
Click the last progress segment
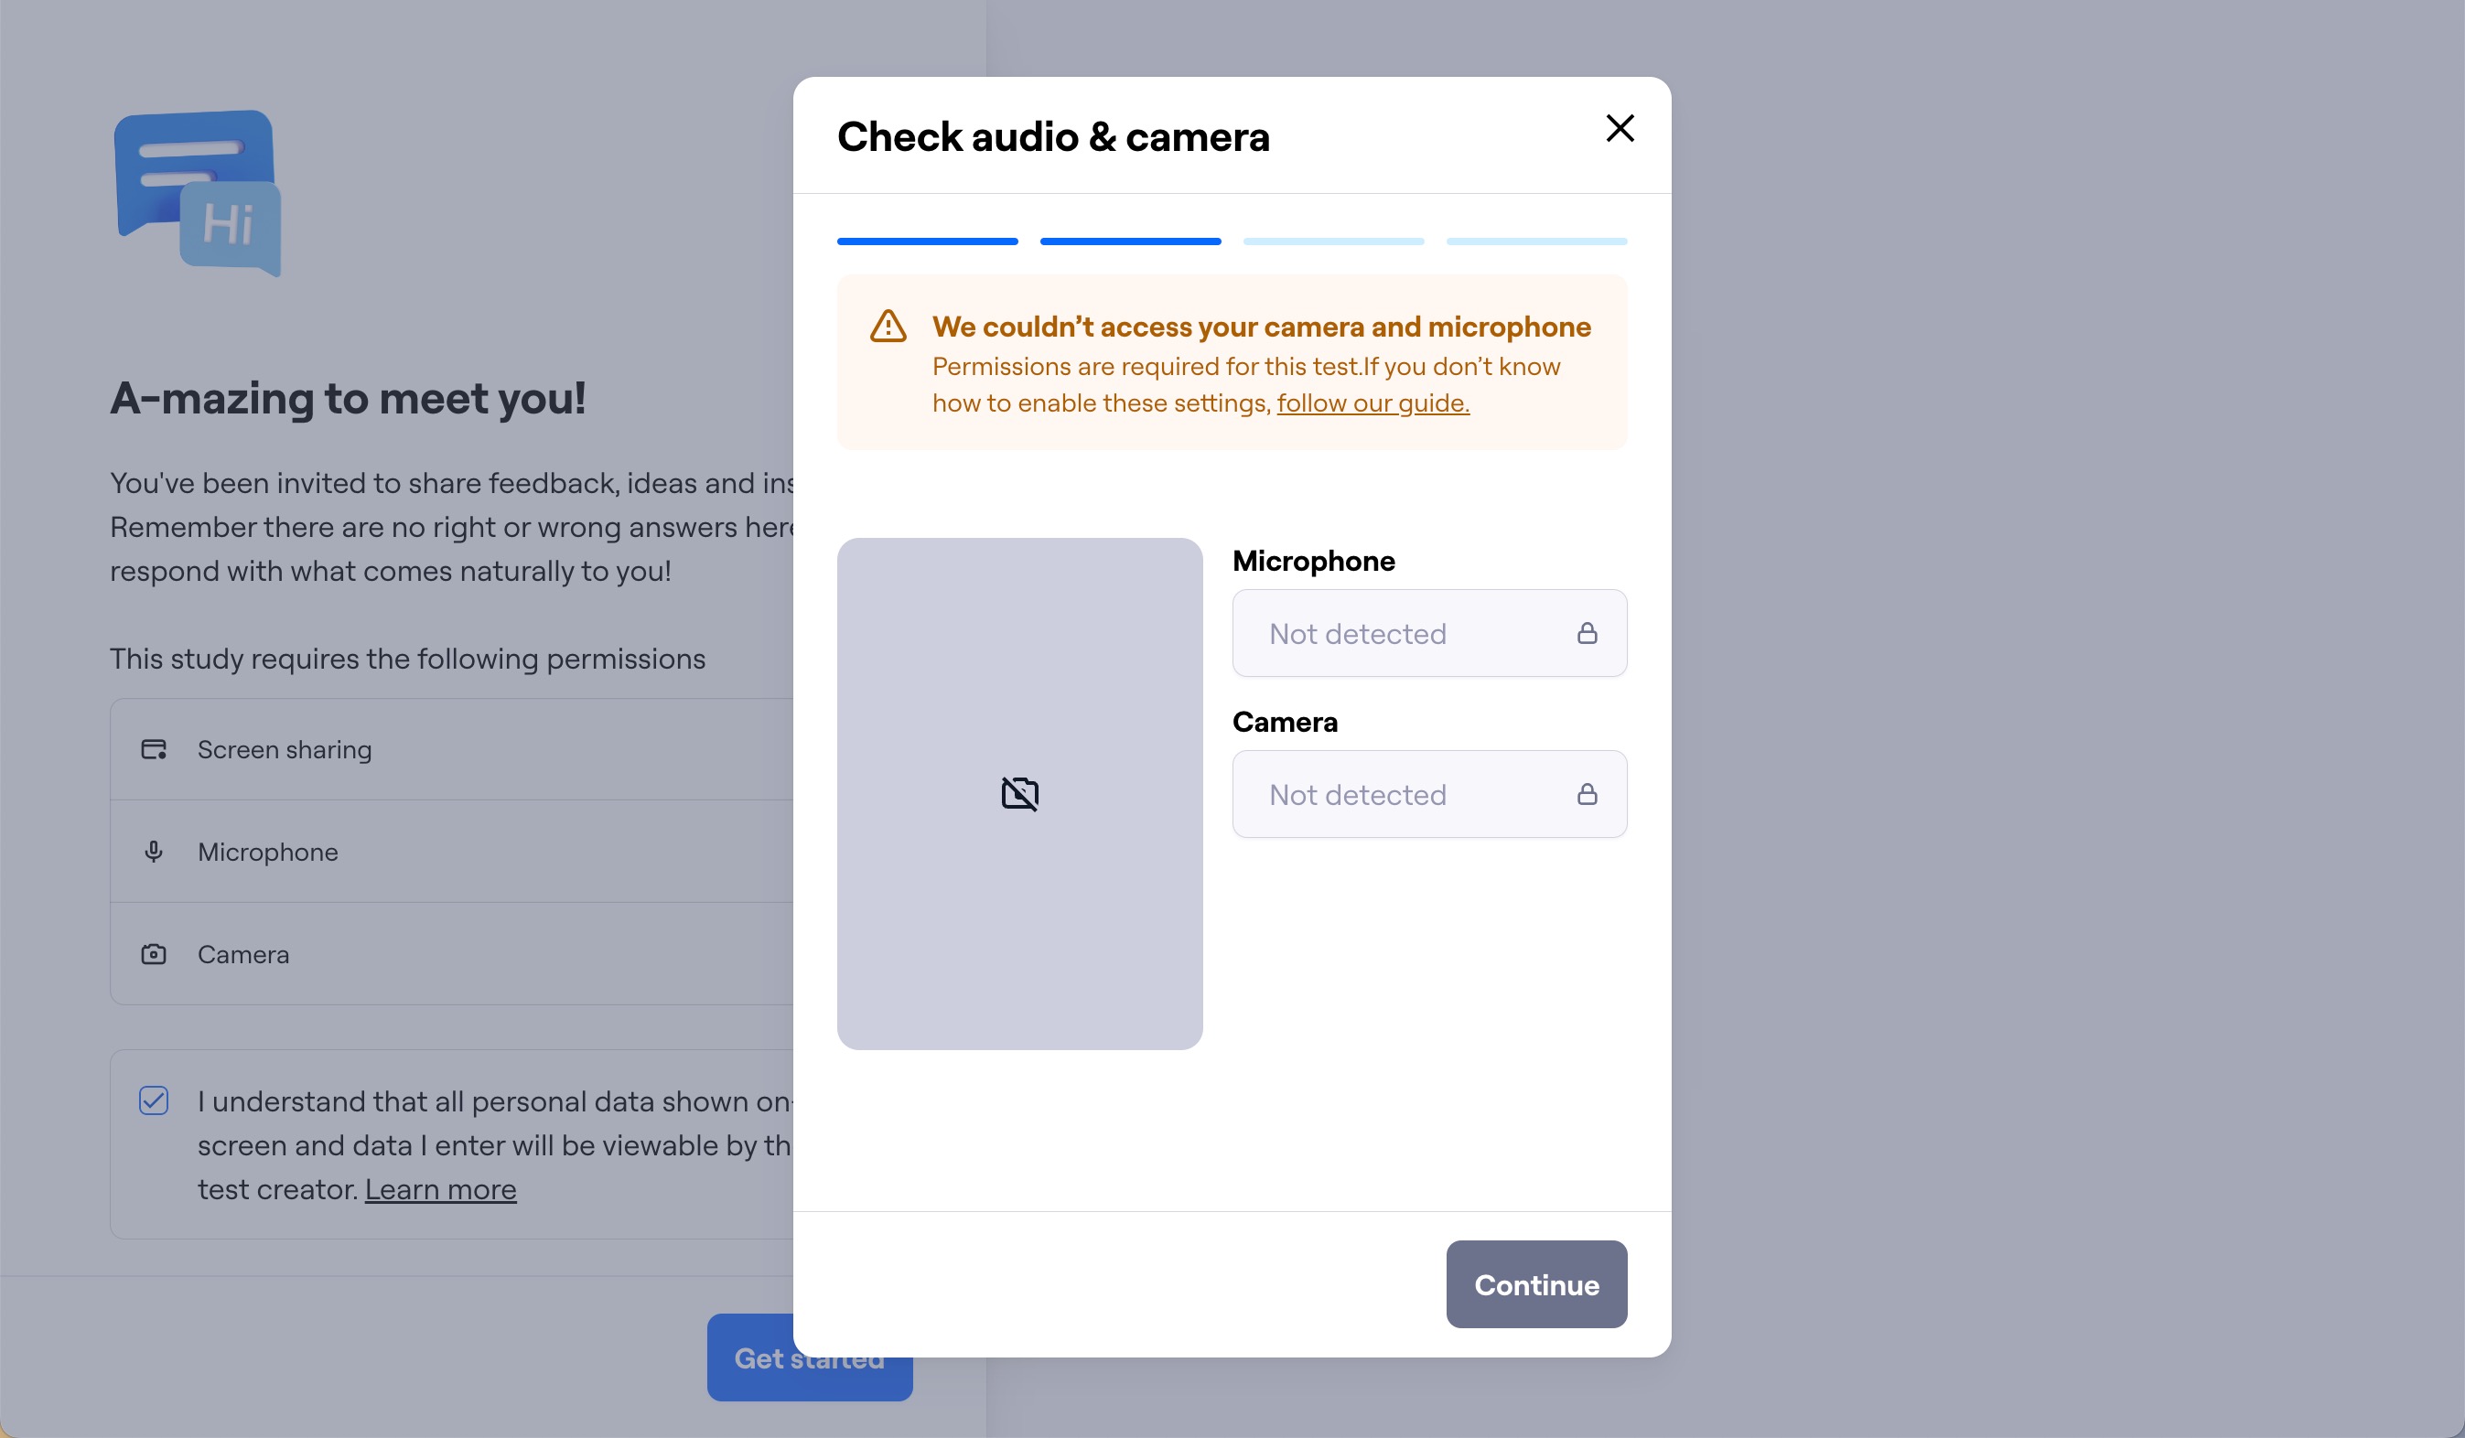click(1535, 241)
